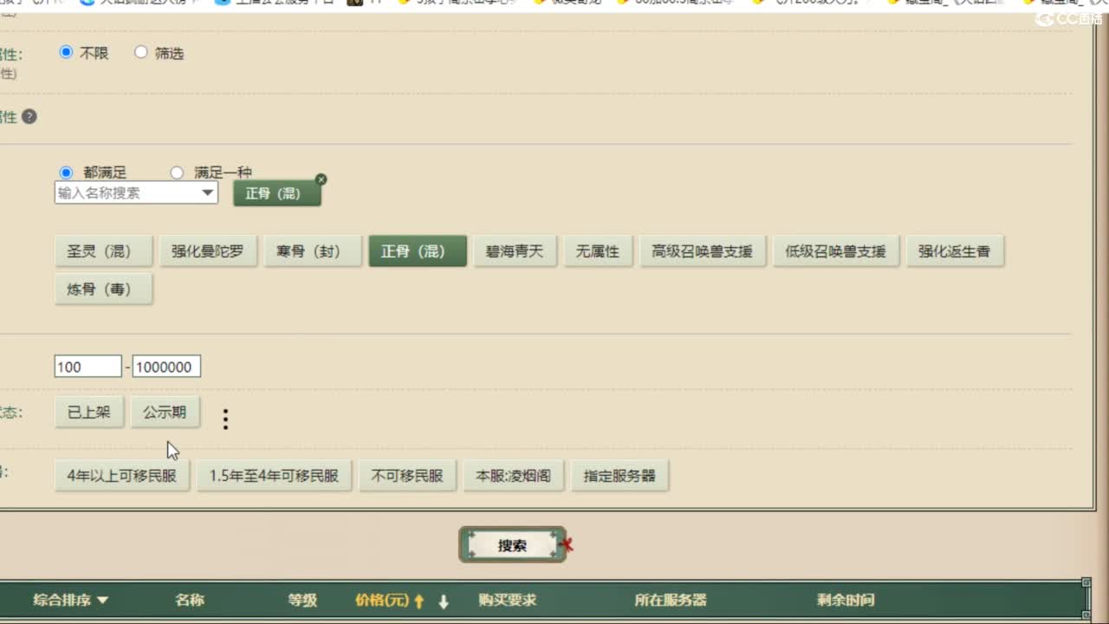Image resolution: width=1109 pixels, height=624 pixels.
Task: Remove the selected 正骨（混） tag with its x icon
Action: click(321, 179)
